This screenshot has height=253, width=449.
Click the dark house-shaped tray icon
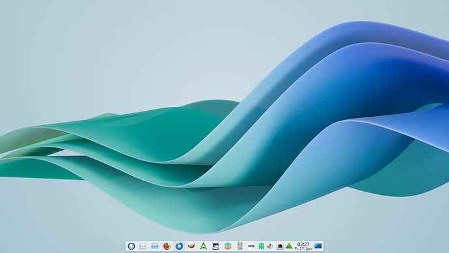tap(280, 246)
